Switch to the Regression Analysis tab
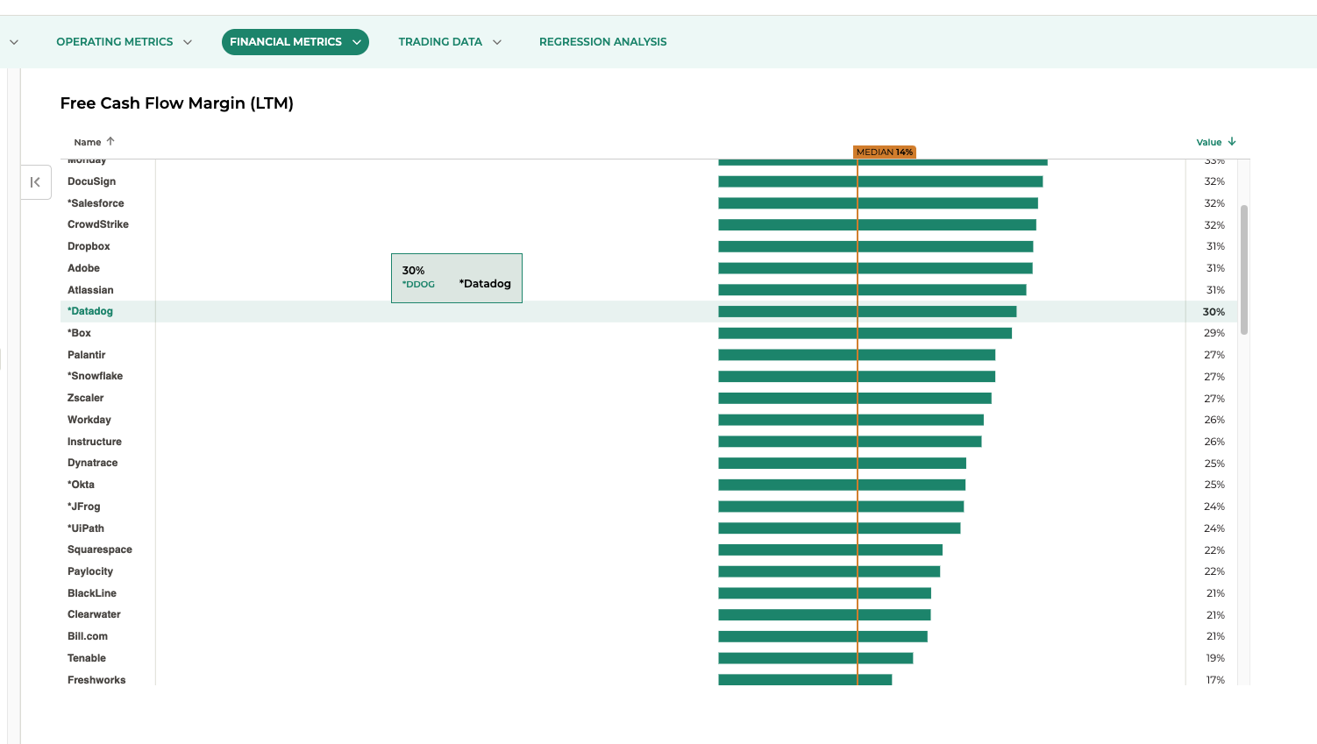This screenshot has height=744, width=1317. (x=602, y=42)
